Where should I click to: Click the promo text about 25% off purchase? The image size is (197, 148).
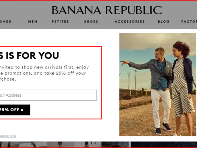pos(44,73)
